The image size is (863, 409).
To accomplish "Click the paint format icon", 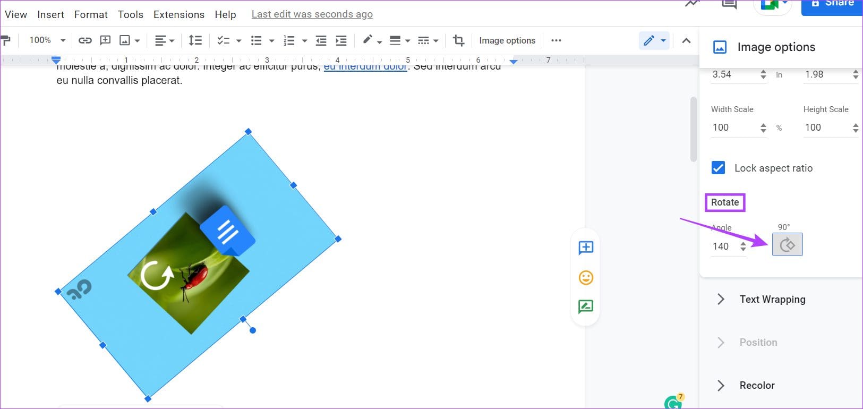I will 5,40.
